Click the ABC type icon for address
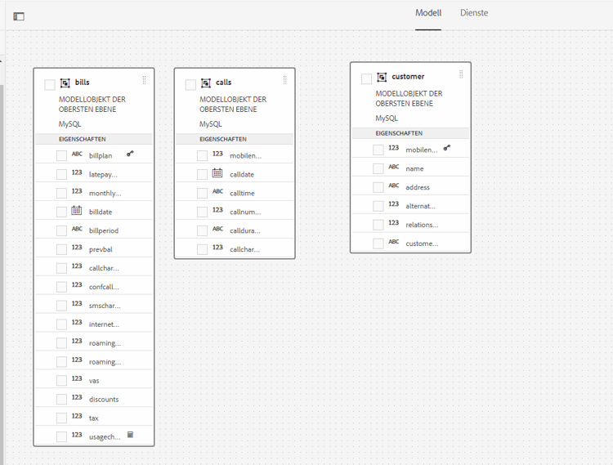Screen dimensions: 613x465 [394, 186]
